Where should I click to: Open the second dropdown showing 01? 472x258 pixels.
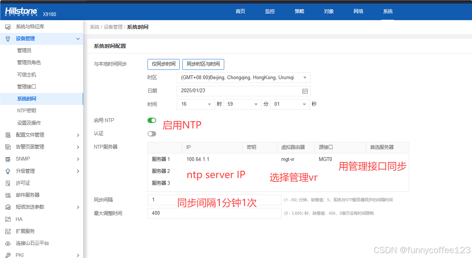(289, 104)
